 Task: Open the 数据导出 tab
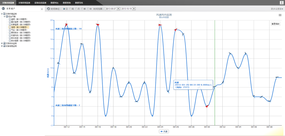click(x=79, y=3)
